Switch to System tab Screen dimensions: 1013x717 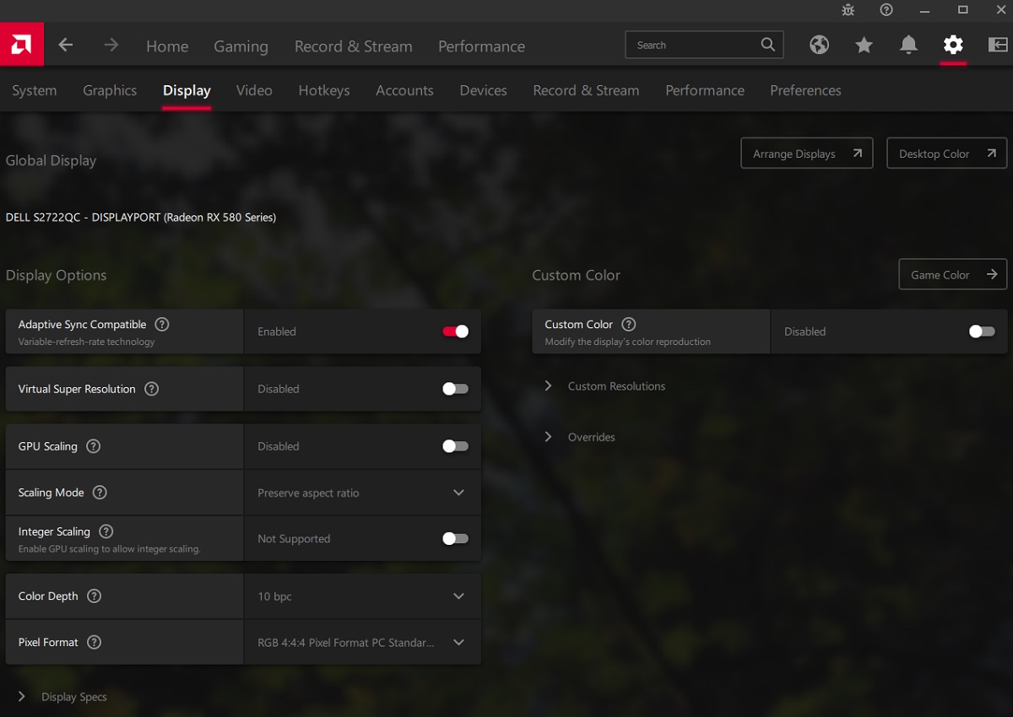pyautogui.click(x=35, y=90)
